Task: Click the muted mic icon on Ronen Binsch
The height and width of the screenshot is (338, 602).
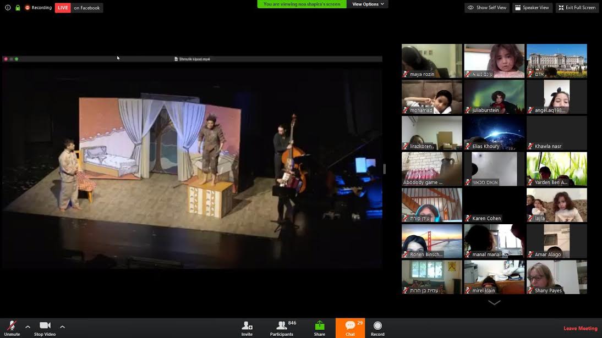Action: 406,254
